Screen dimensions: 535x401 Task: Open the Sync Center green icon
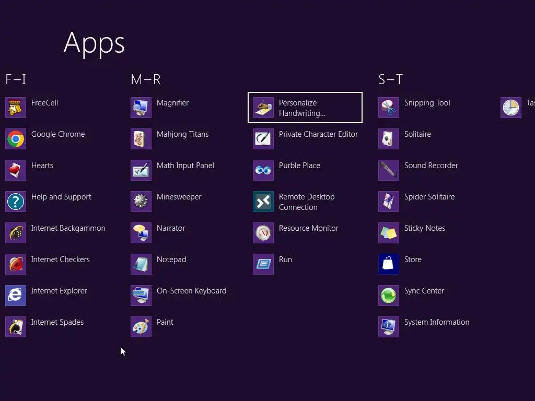tap(389, 296)
